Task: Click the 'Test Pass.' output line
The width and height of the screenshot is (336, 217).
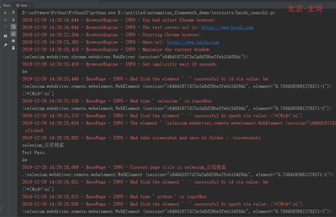Action: click(34, 153)
